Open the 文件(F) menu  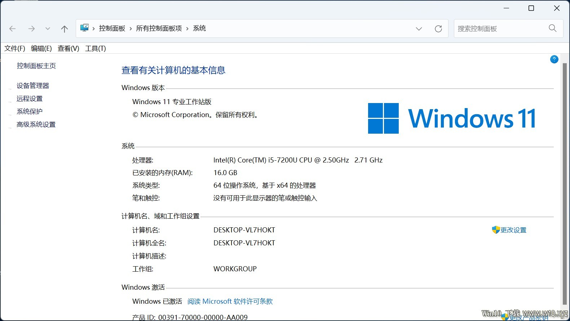(x=15, y=48)
